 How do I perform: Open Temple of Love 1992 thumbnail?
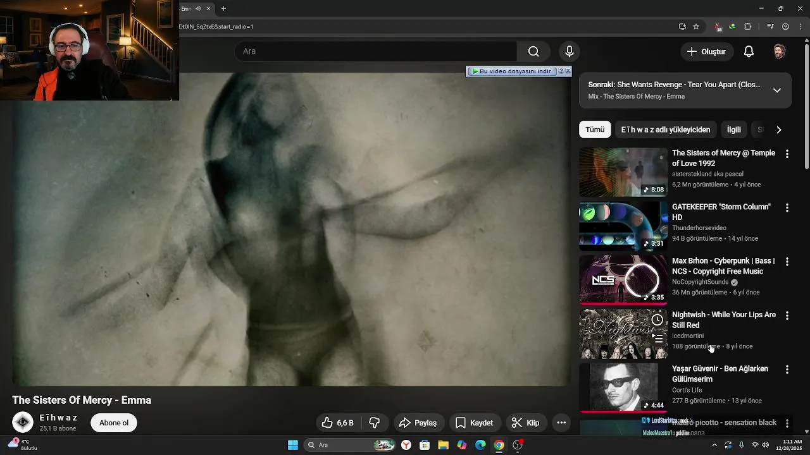(623, 173)
